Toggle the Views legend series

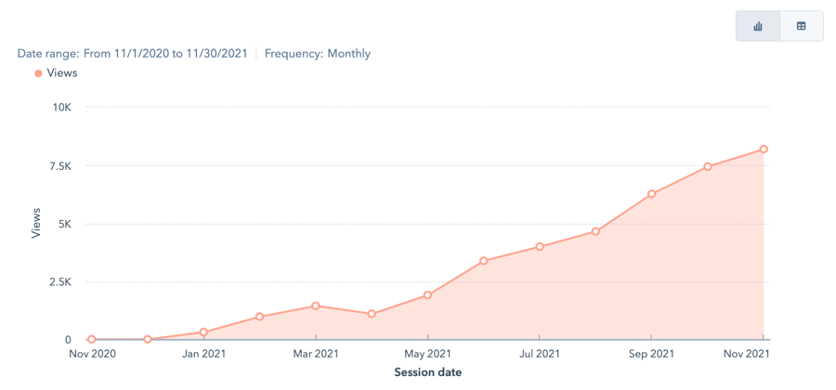click(56, 73)
